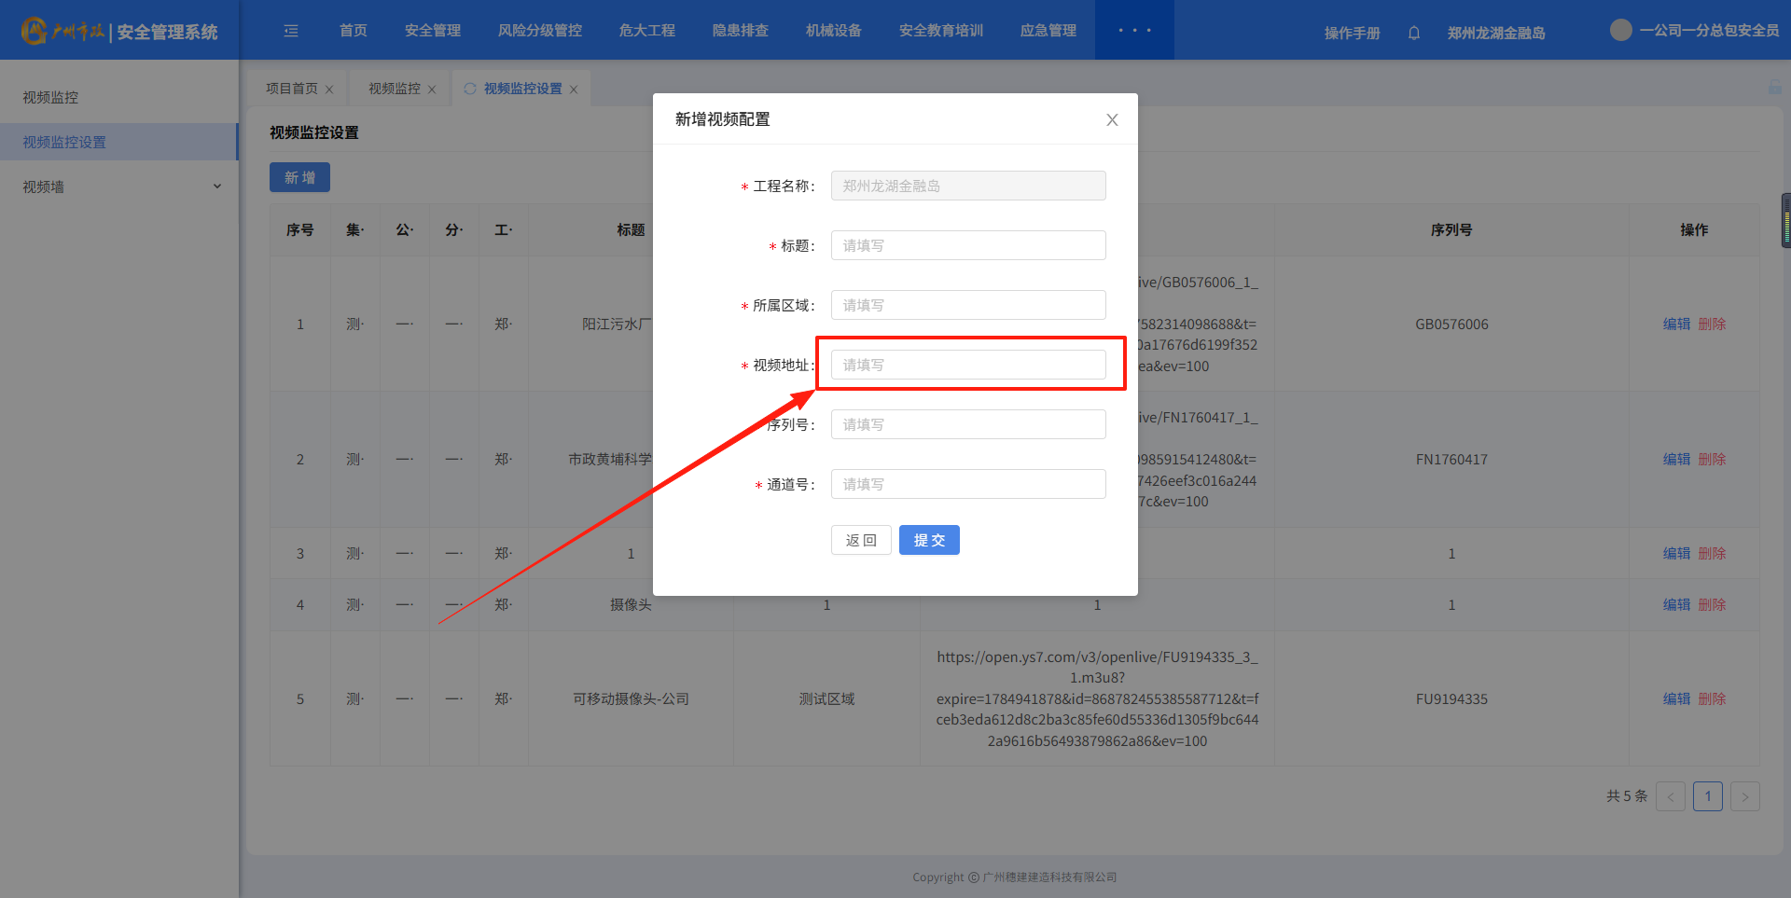Click 删除 link for row FU9194335
The image size is (1791, 898).
point(1712,698)
